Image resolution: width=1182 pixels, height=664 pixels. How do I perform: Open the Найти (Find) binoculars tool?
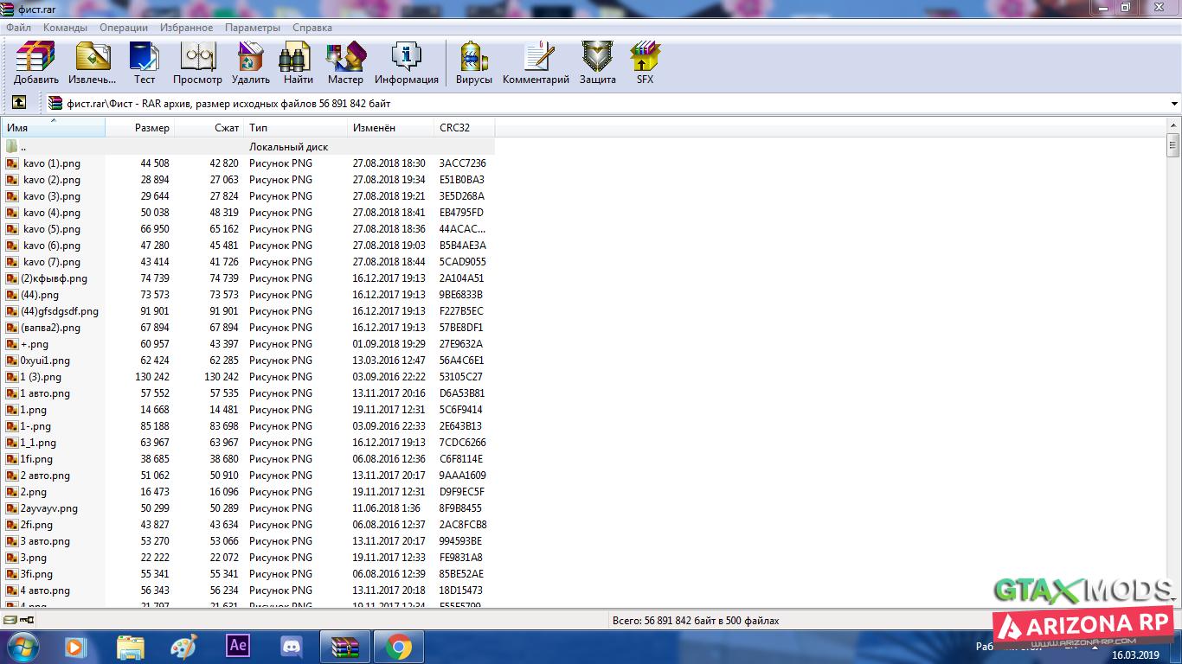pos(298,63)
